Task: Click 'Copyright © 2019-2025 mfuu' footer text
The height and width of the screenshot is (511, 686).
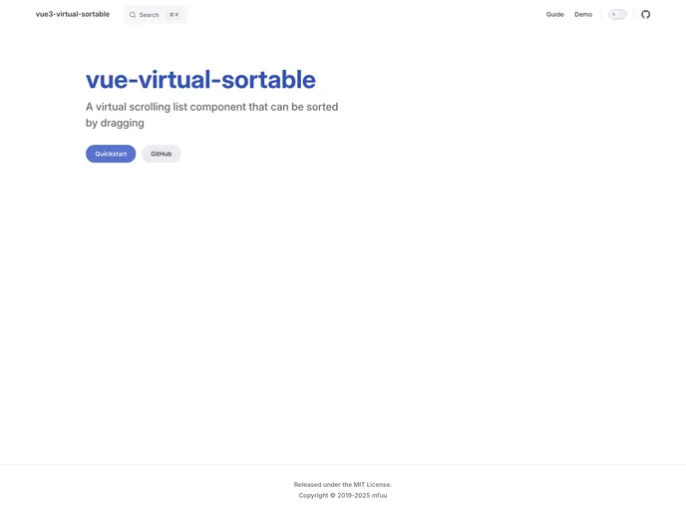Action: coord(343,495)
